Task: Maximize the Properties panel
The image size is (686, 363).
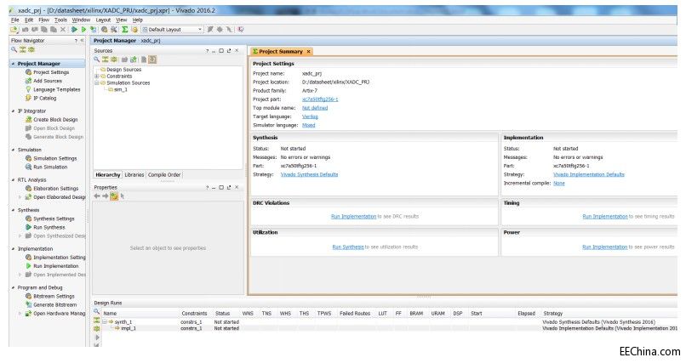Action: (221, 187)
